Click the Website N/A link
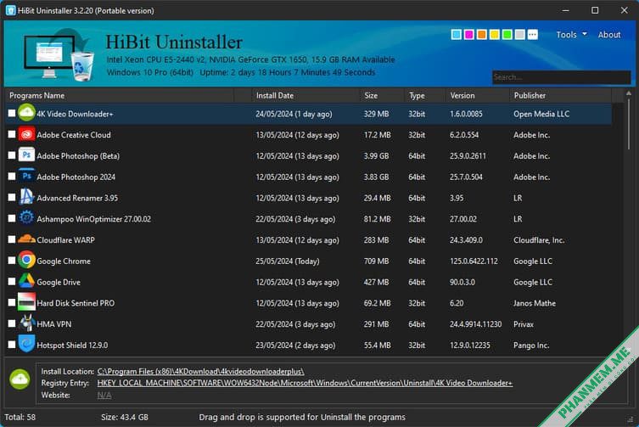The width and height of the screenshot is (639, 427). pos(104,396)
